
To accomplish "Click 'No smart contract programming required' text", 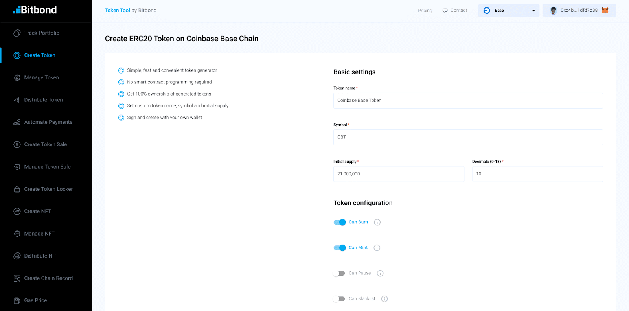I will pos(169,82).
